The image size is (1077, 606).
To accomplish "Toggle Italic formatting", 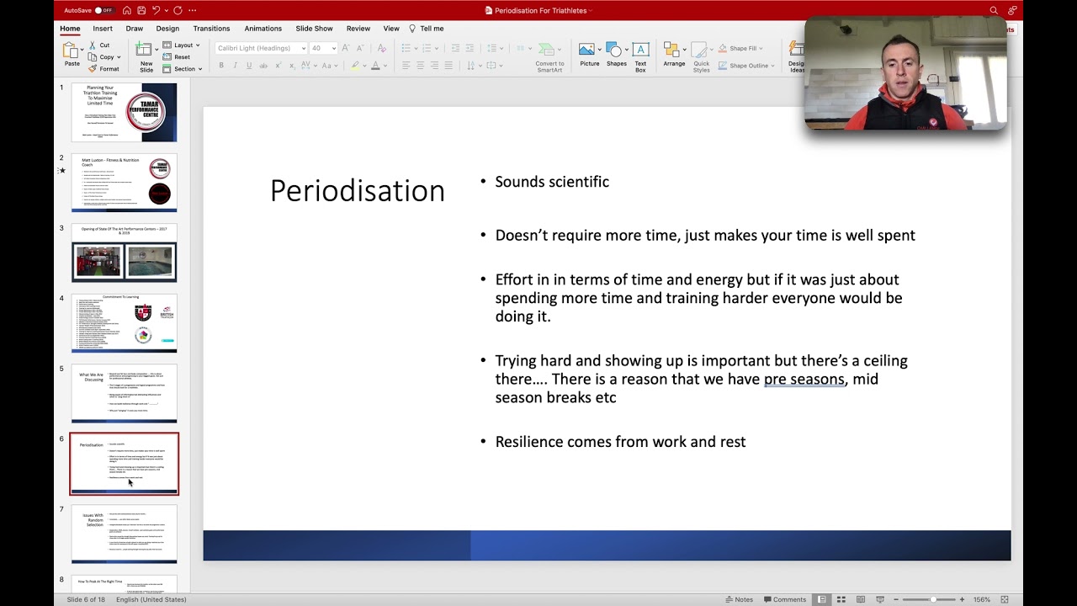I will tap(235, 66).
